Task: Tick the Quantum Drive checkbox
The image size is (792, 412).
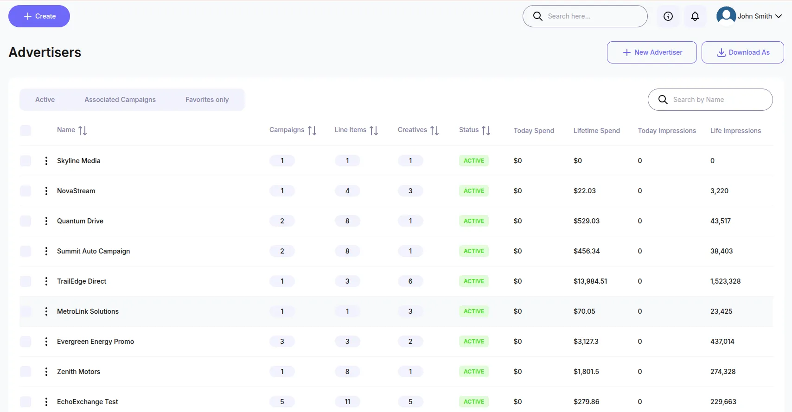Action: (x=26, y=221)
